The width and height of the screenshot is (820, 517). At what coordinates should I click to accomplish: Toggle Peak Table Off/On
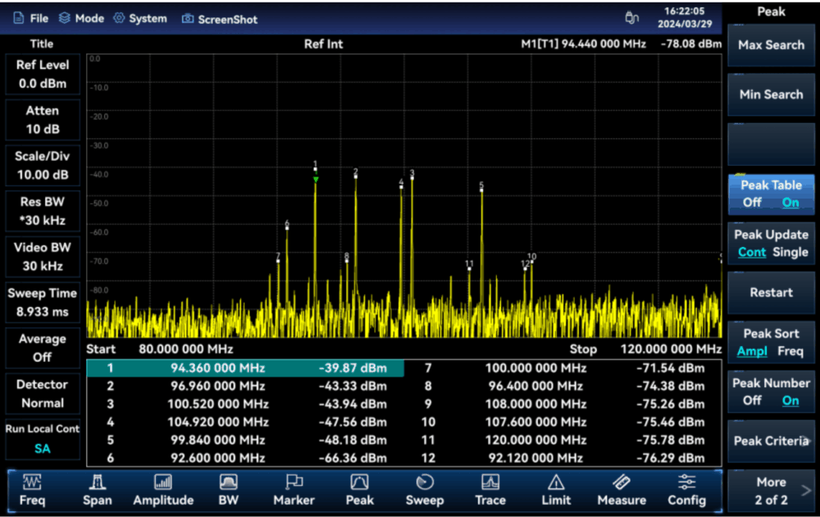coord(771,194)
